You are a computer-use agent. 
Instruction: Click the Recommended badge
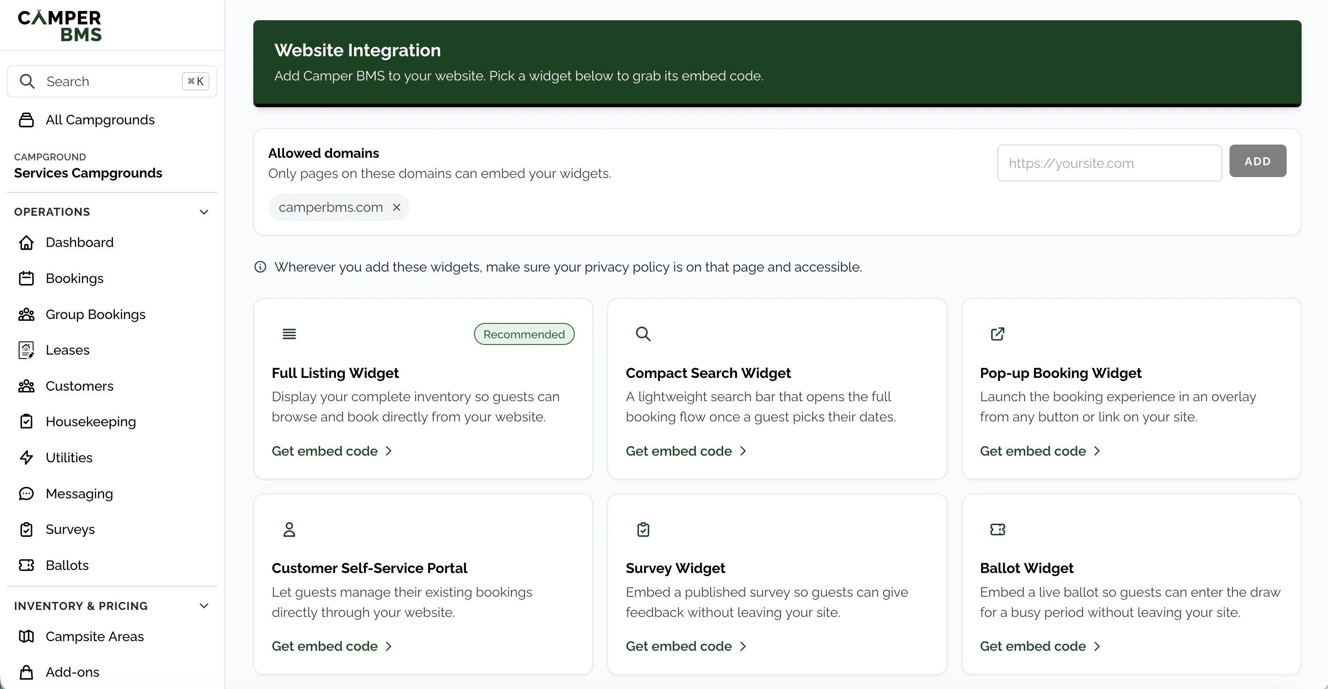tap(524, 334)
